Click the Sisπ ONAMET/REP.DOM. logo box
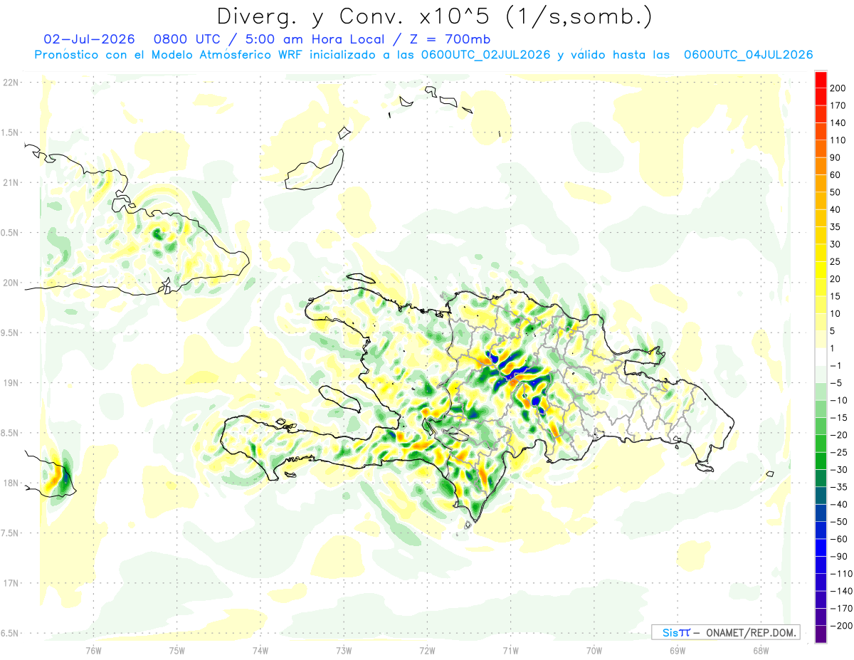Image resolution: width=854 pixels, height=660 pixels. [x=726, y=632]
